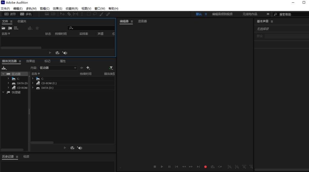
Task: Switch to the 视频 tab
Action: pyautogui.click(x=26, y=156)
